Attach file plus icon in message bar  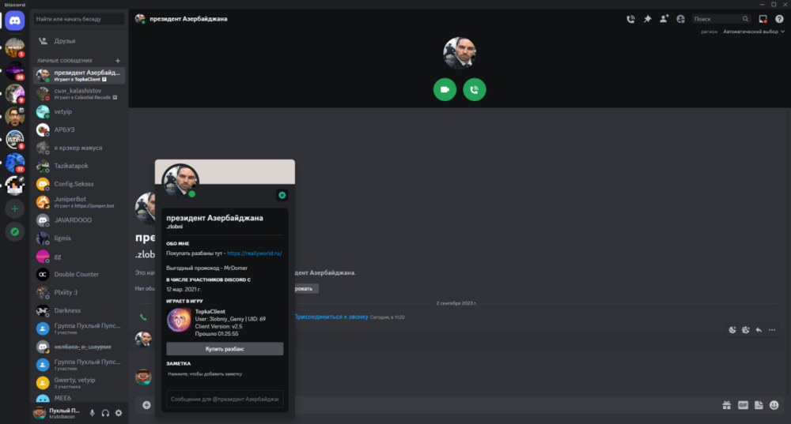click(x=146, y=405)
